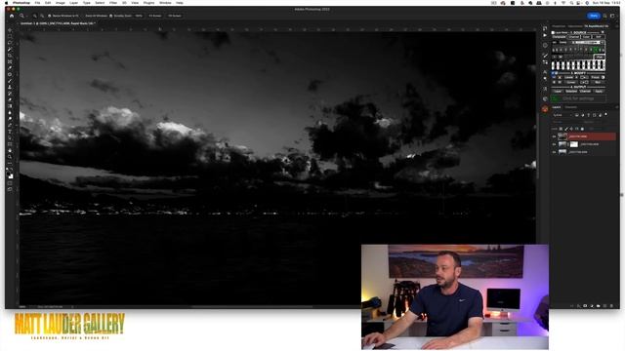Image resolution: width=625 pixels, height=351 pixels.
Task: Toggle Resize Windows to Fit checkbox
Action: (50, 16)
